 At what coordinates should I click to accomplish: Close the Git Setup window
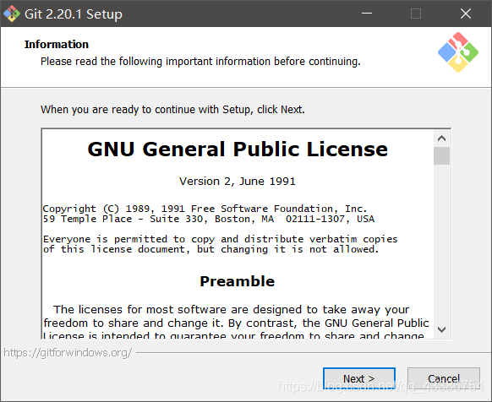coord(466,14)
